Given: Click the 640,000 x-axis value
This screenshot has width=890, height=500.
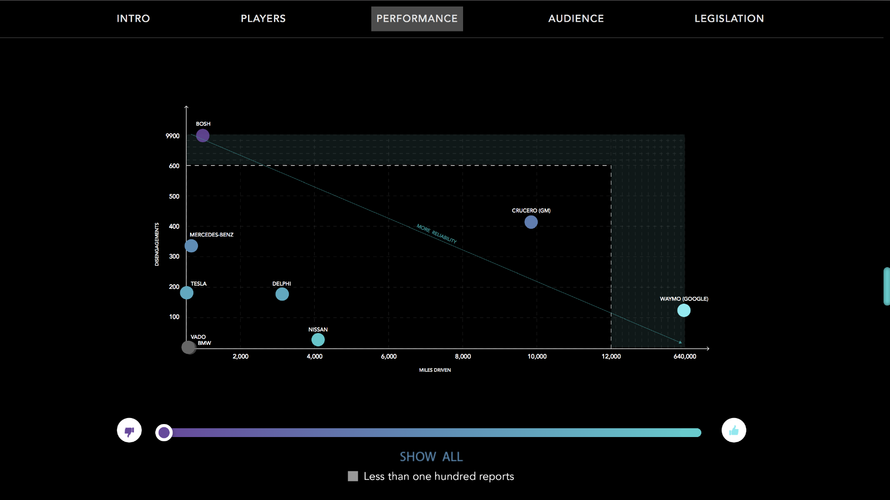Looking at the screenshot, I should [x=685, y=356].
